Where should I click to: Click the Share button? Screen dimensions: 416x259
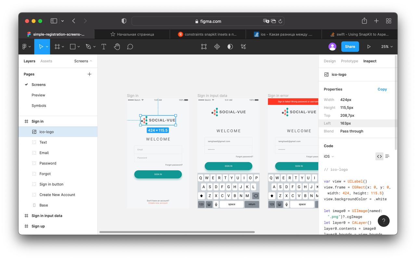pyautogui.click(x=350, y=47)
